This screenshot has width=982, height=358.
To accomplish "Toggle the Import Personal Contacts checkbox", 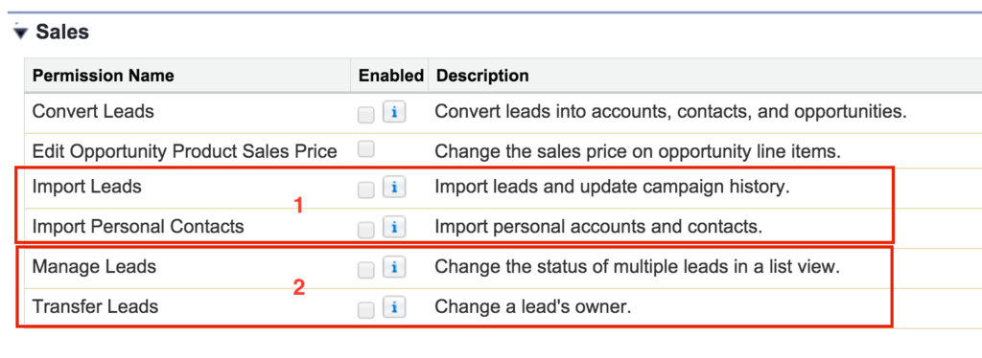I will 365,230.
